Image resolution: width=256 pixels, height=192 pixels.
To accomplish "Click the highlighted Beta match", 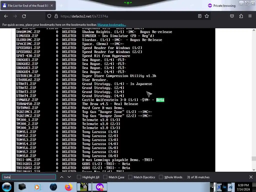I will (x=160, y=100).
